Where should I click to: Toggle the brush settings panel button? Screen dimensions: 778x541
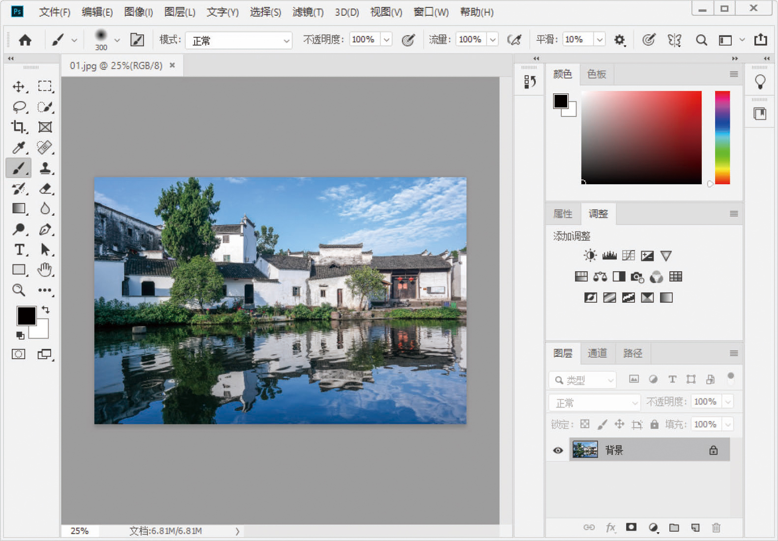137,40
